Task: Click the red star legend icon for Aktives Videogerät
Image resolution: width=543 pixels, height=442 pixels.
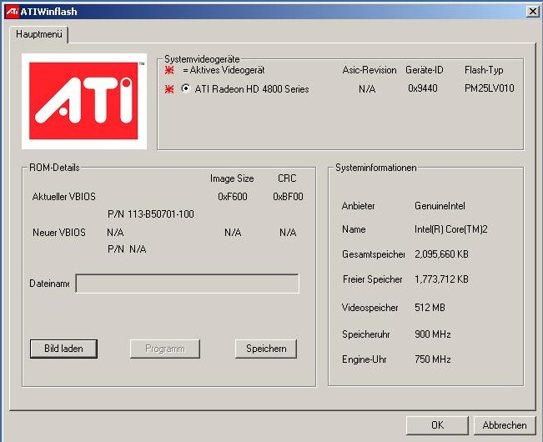Action: point(169,70)
